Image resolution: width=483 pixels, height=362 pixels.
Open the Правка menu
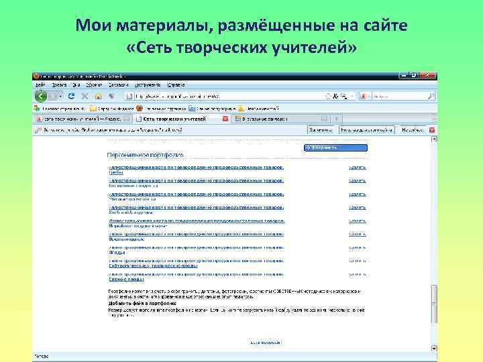pyautogui.click(x=59, y=84)
